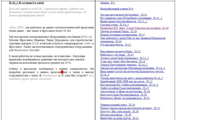Click "Выходите за меня замуж П-21" link
Viewport: 213px width, 120px height.
[x=119, y=118]
